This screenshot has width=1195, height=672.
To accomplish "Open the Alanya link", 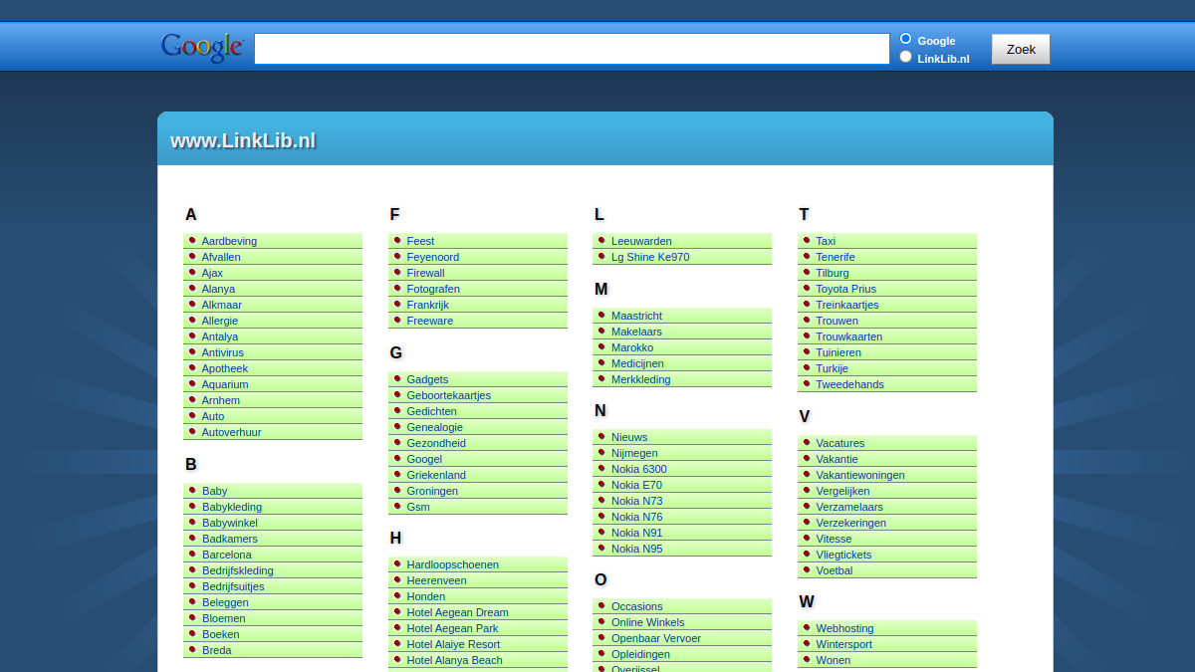I will tap(218, 289).
